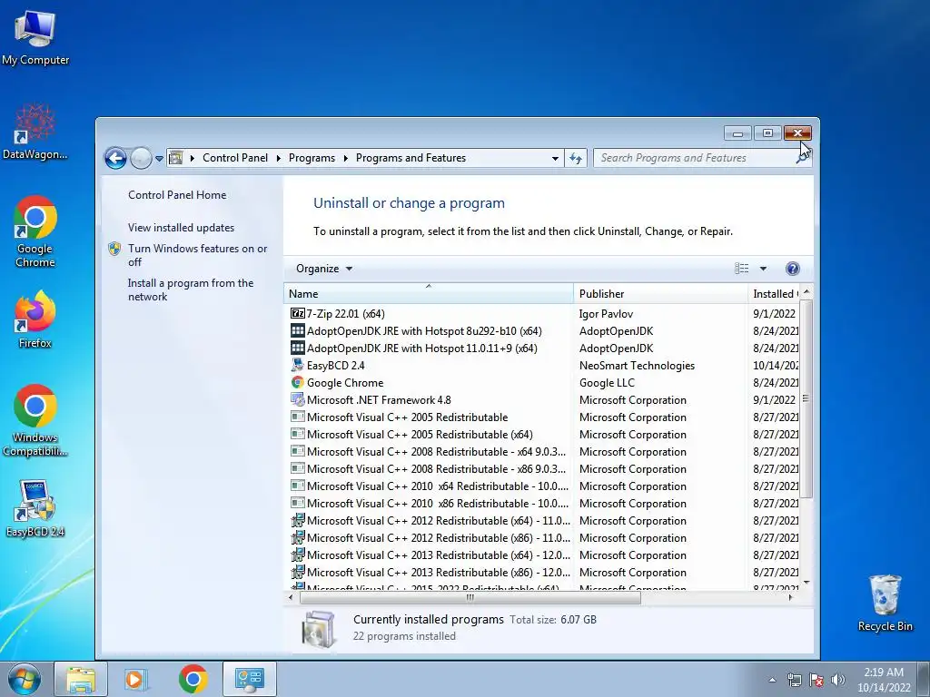The width and height of the screenshot is (930, 697).
Task: Select the Google Chrome desktop shortcut
Action: pyautogui.click(x=35, y=231)
